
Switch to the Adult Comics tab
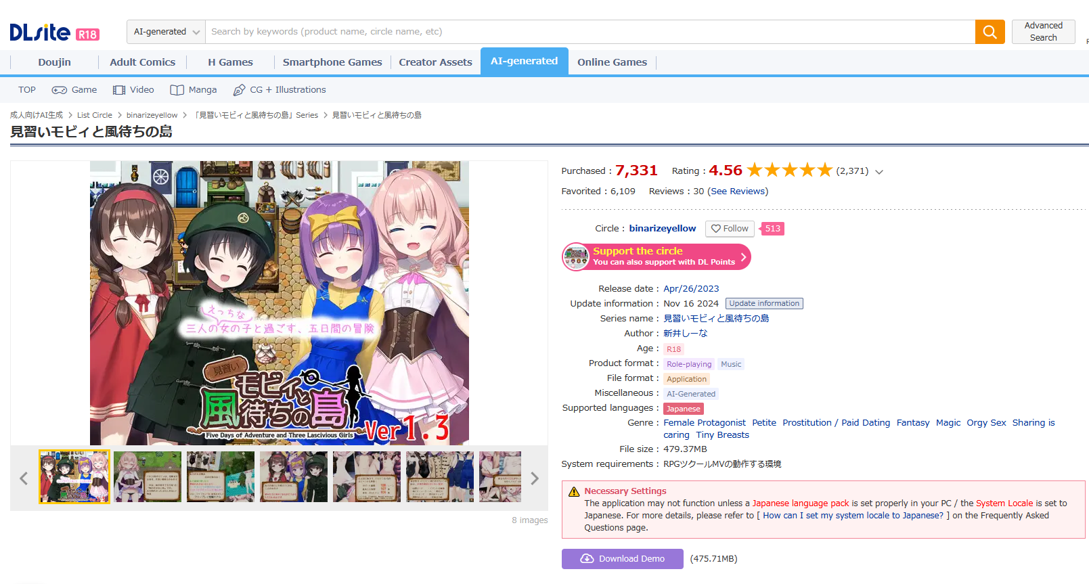pyautogui.click(x=142, y=62)
